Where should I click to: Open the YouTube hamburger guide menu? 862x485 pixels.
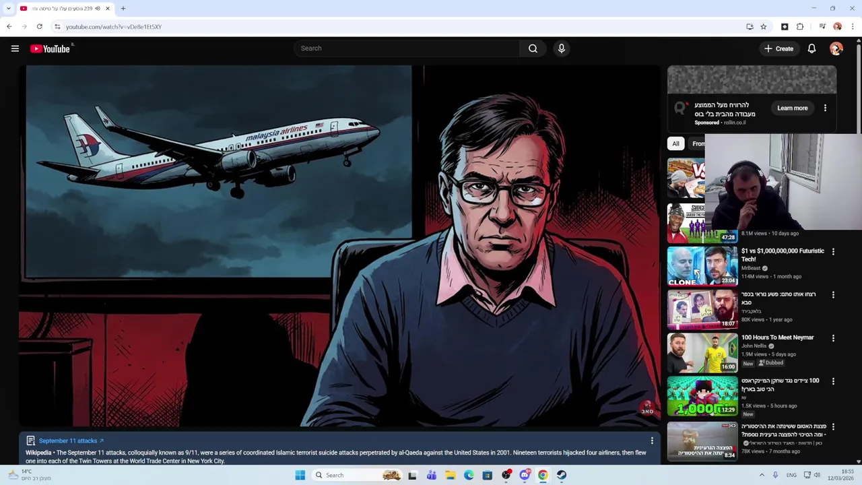(x=15, y=48)
